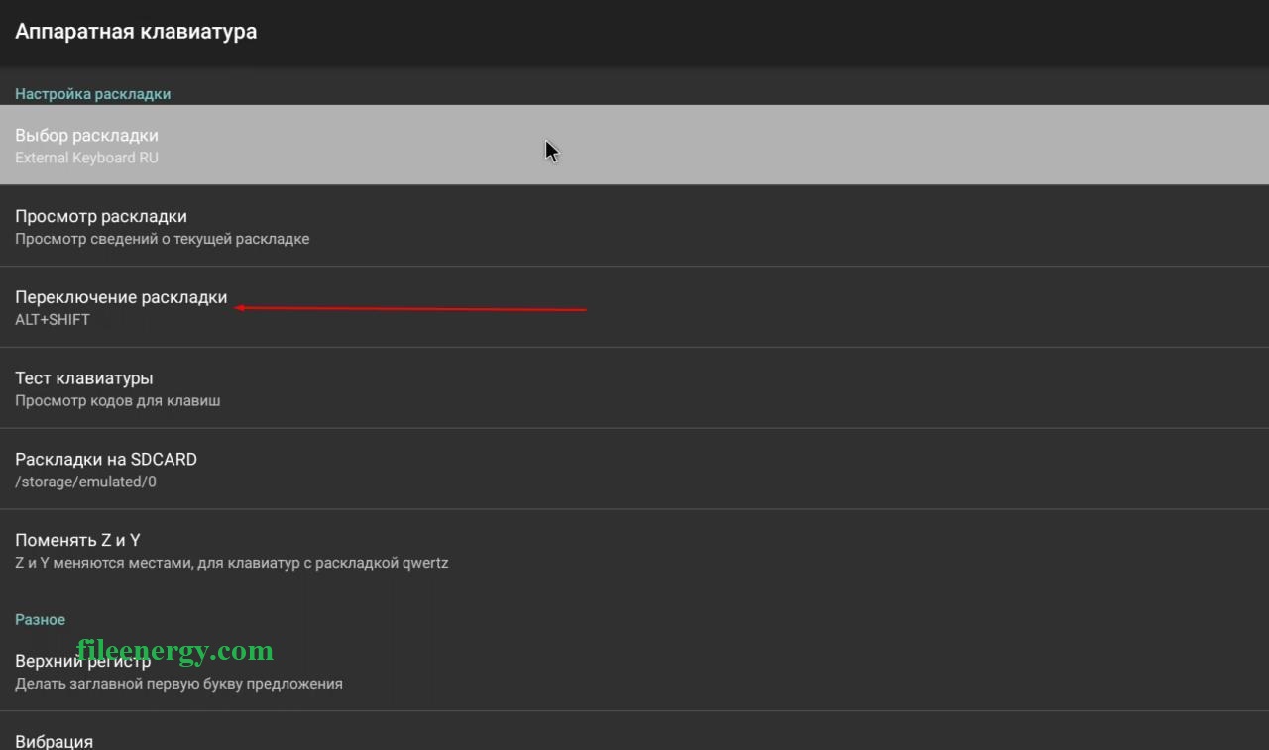Viewport: 1269px width, 750px height.
Task: Open the Переключение раскладки setting
Action: click(x=634, y=307)
